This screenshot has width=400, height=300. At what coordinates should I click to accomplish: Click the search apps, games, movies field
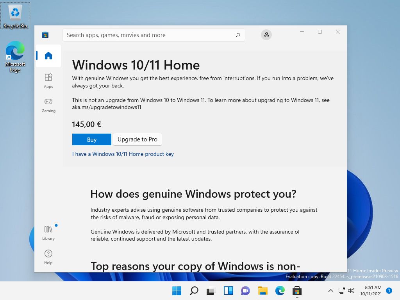(x=154, y=35)
